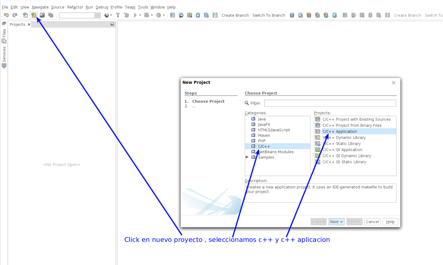Click the enabled green bracket icon beside Create Branch
The height and width of the screenshot is (265, 443).
click(215, 15)
